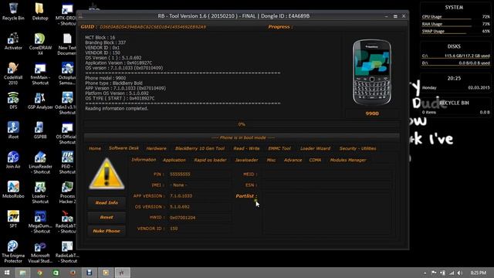494x278 pixels.
Task: Open the Loader shortcut desktop icon
Action: [40, 192]
